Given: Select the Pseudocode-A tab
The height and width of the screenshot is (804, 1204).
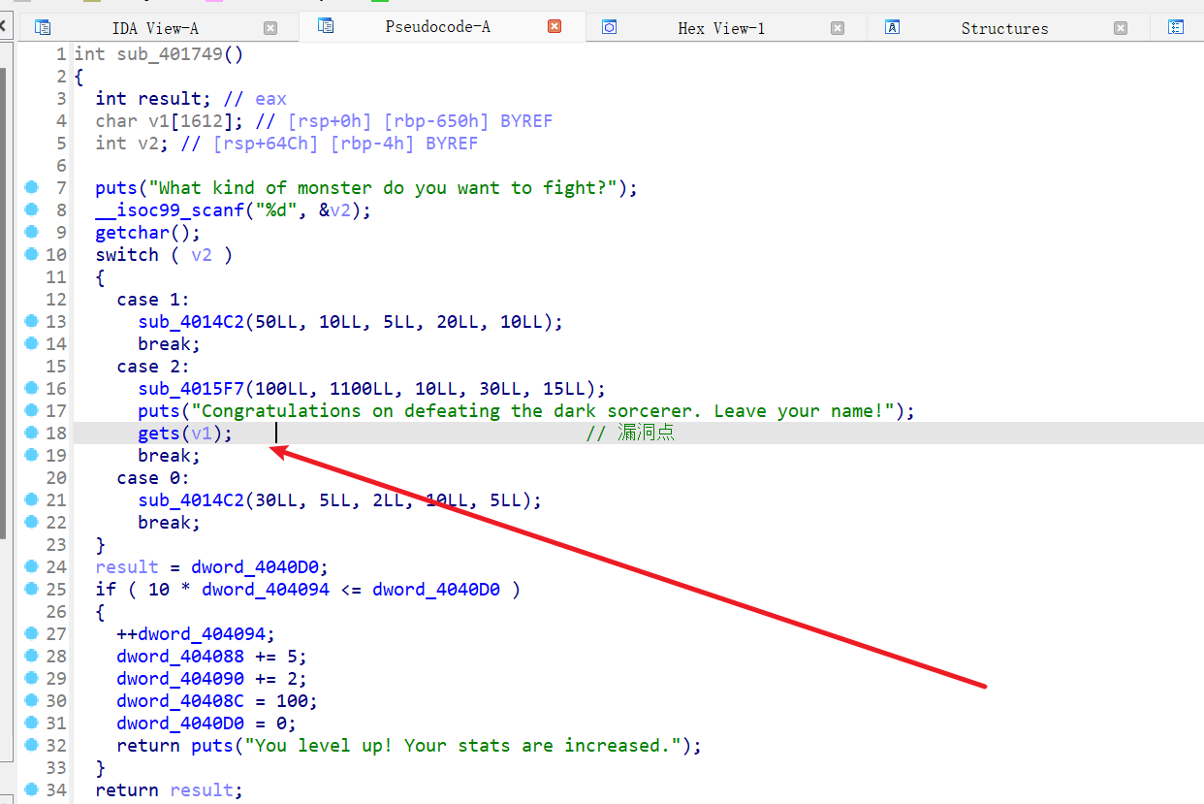Looking at the screenshot, I should (x=438, y=27).
